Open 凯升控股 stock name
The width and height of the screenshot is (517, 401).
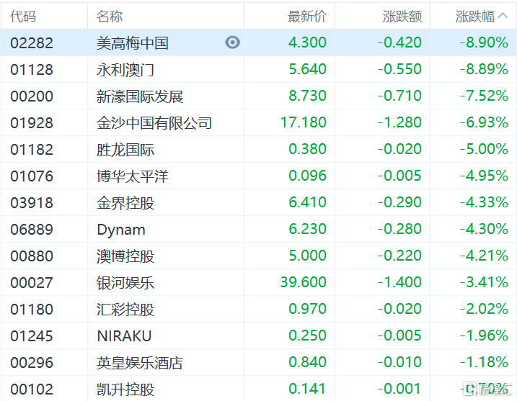coord(125,389)
